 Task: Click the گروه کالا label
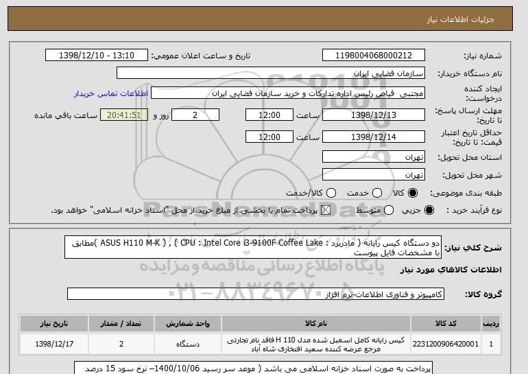click(483, 294)
